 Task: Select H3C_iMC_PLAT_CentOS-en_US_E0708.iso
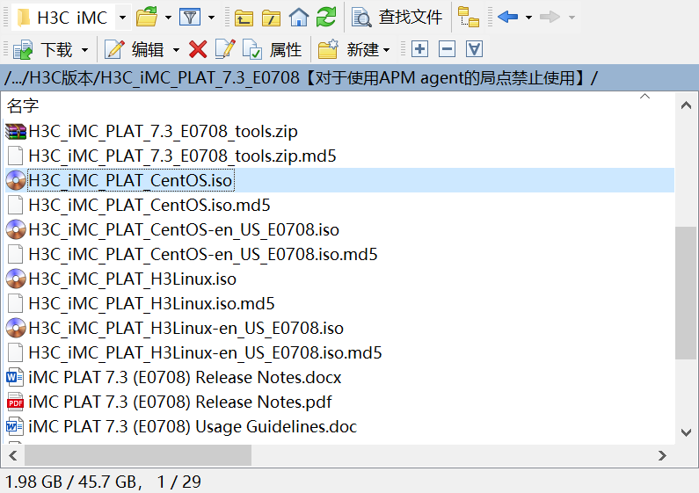[184, 230]
